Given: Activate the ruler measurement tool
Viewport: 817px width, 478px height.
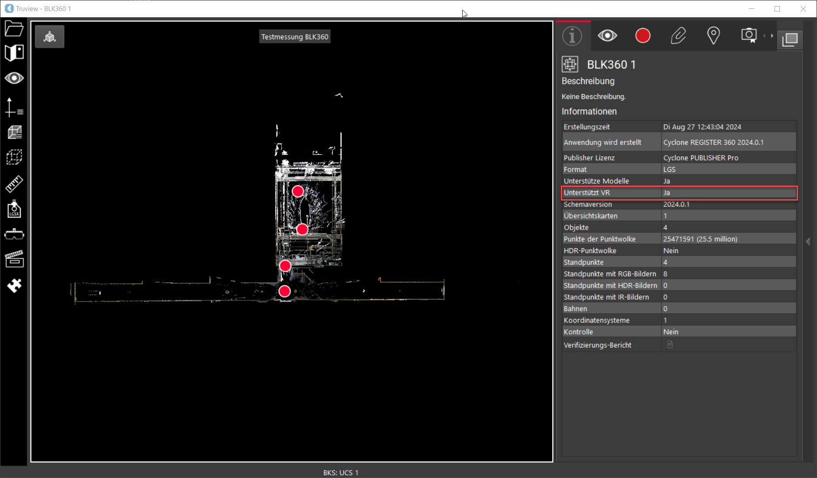Looking at the screenshot, I should pyautogui.click(x=14, y=184).
